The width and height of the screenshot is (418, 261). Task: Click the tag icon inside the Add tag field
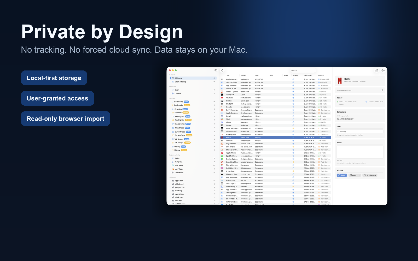click(x=338, y=132)
